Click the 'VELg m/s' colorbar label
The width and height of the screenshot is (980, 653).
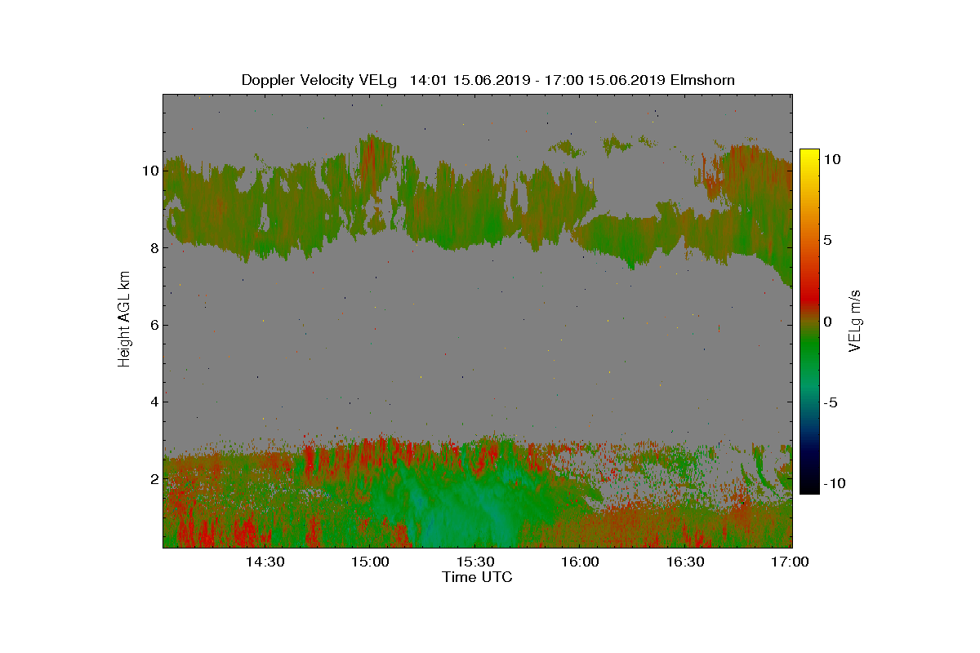tap(857, 321)
